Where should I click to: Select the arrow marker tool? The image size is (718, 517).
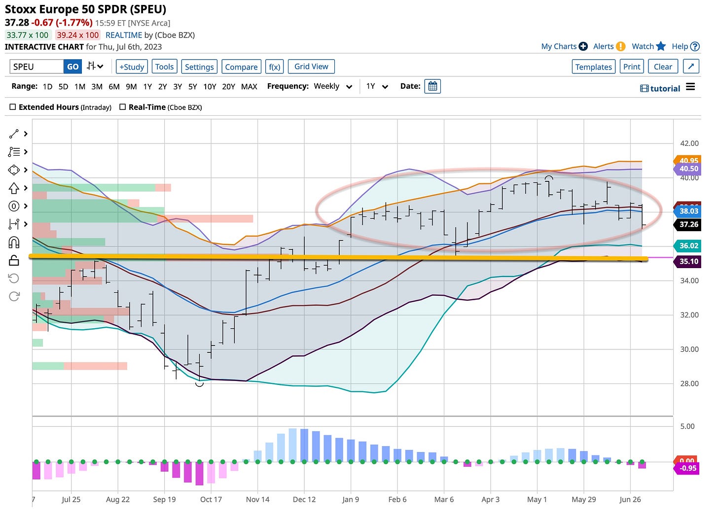[14, 188]
